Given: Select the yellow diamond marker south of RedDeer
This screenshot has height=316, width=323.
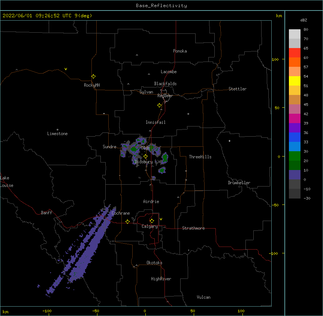Looking at the screenshot, I should pyautogui.click(x=160, y=105).
